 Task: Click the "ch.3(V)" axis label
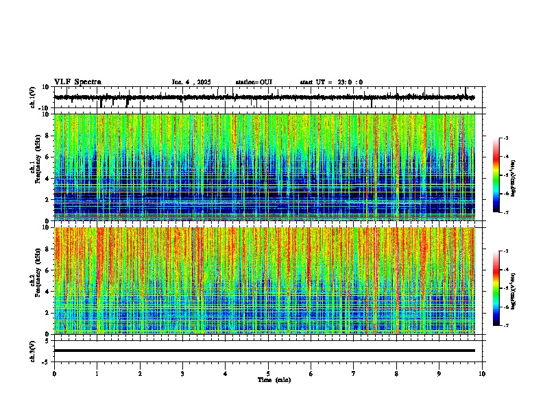[33, 351]
